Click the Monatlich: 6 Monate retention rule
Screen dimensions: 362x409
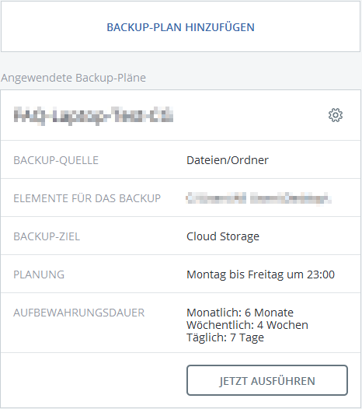pos(240,313)
